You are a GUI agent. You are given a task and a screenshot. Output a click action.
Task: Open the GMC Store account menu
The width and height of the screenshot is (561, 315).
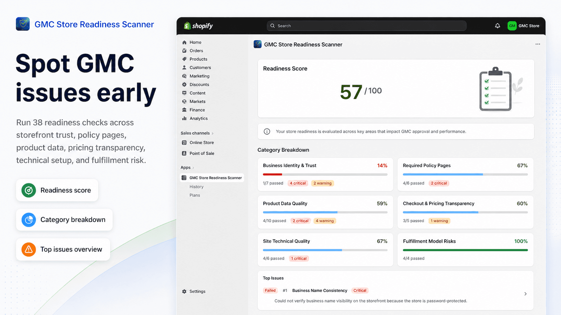[523, 26]
